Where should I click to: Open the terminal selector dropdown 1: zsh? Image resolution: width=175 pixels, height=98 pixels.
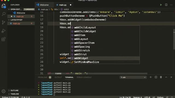133,77
